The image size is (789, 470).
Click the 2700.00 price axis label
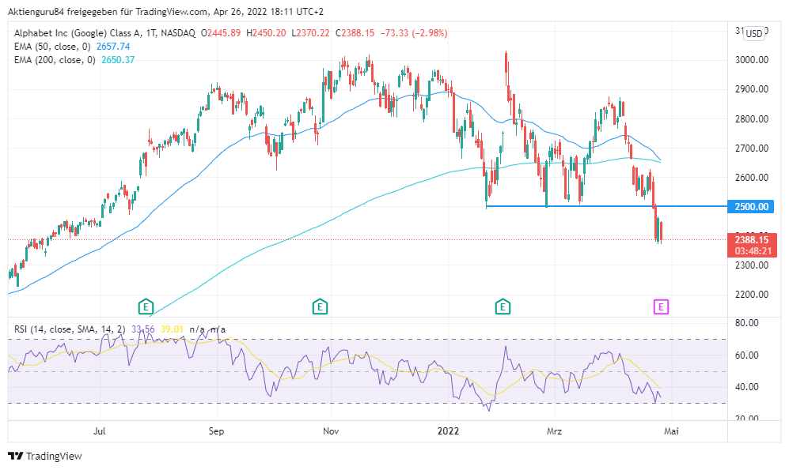click(751, 149)
